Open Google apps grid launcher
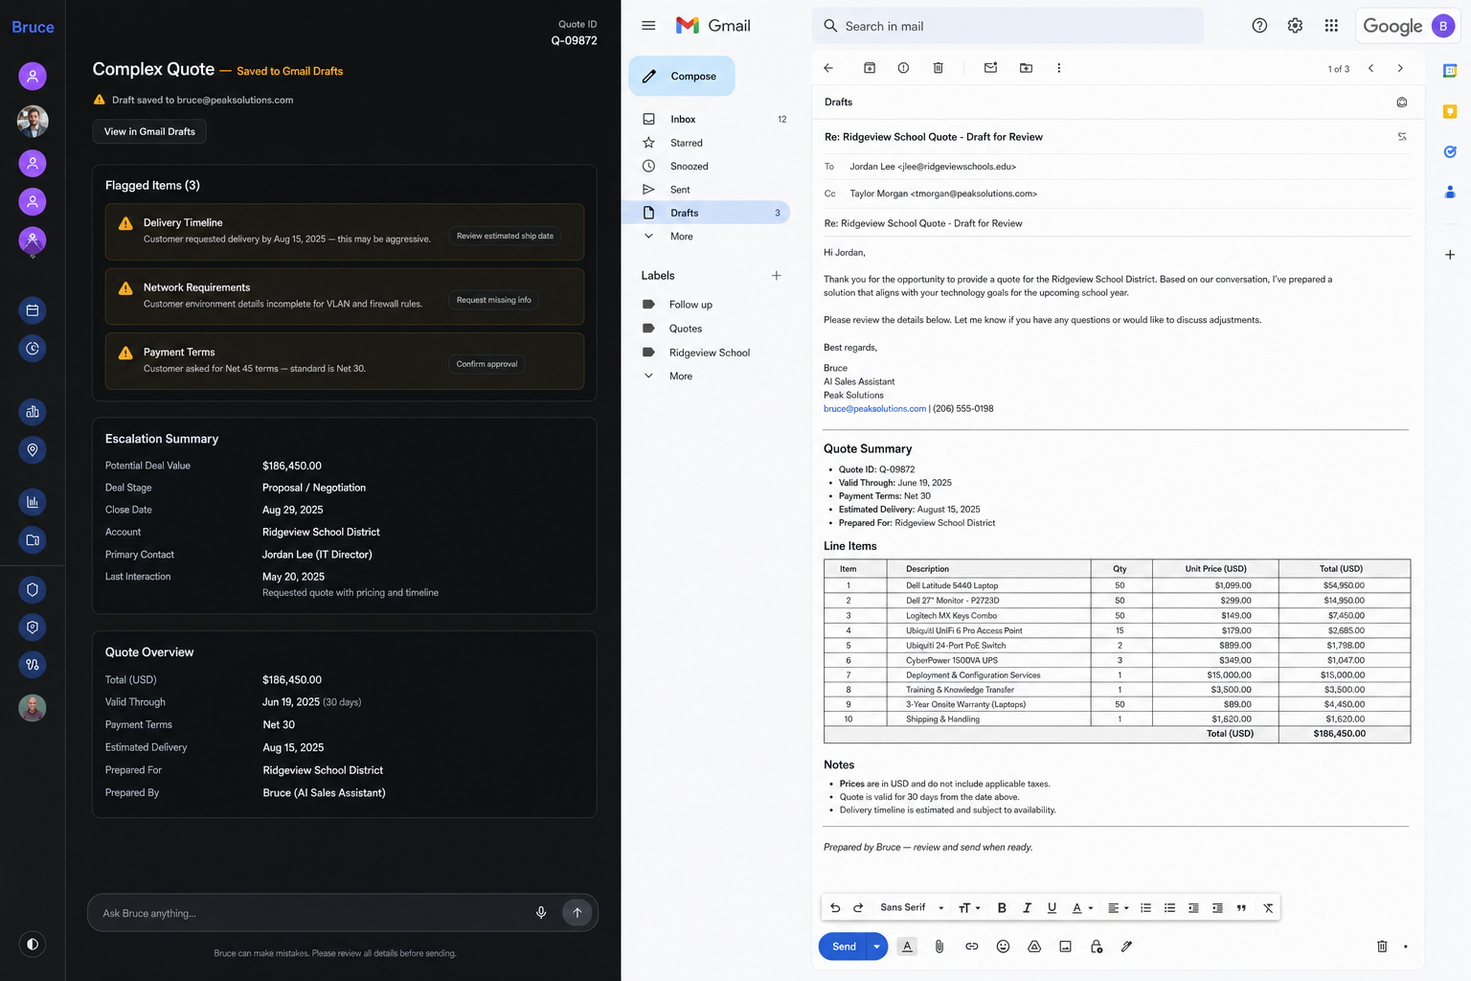 tap(1331, 26)
